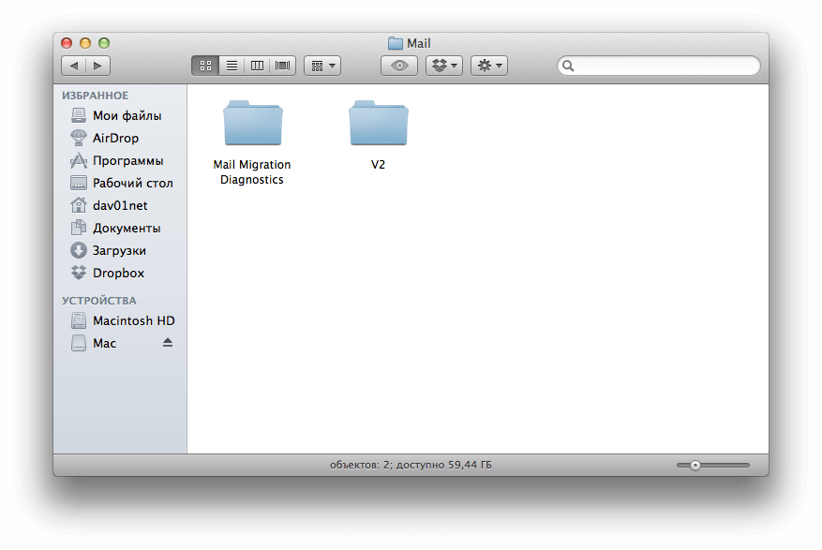This screenshot has height=550, width=822.
Task: Click the V2 folder name
Action: tap(378, 165)
